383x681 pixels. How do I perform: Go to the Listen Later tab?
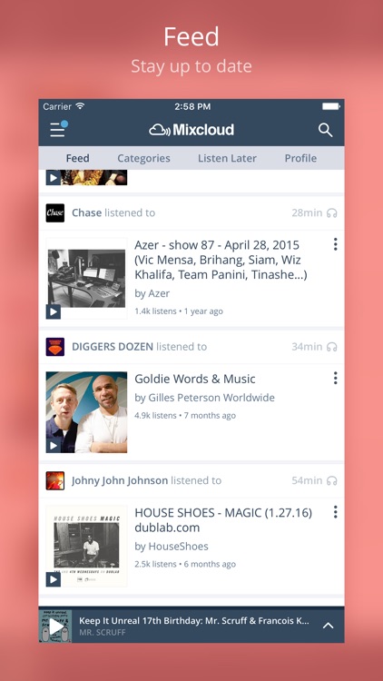[x=227, y=158]
